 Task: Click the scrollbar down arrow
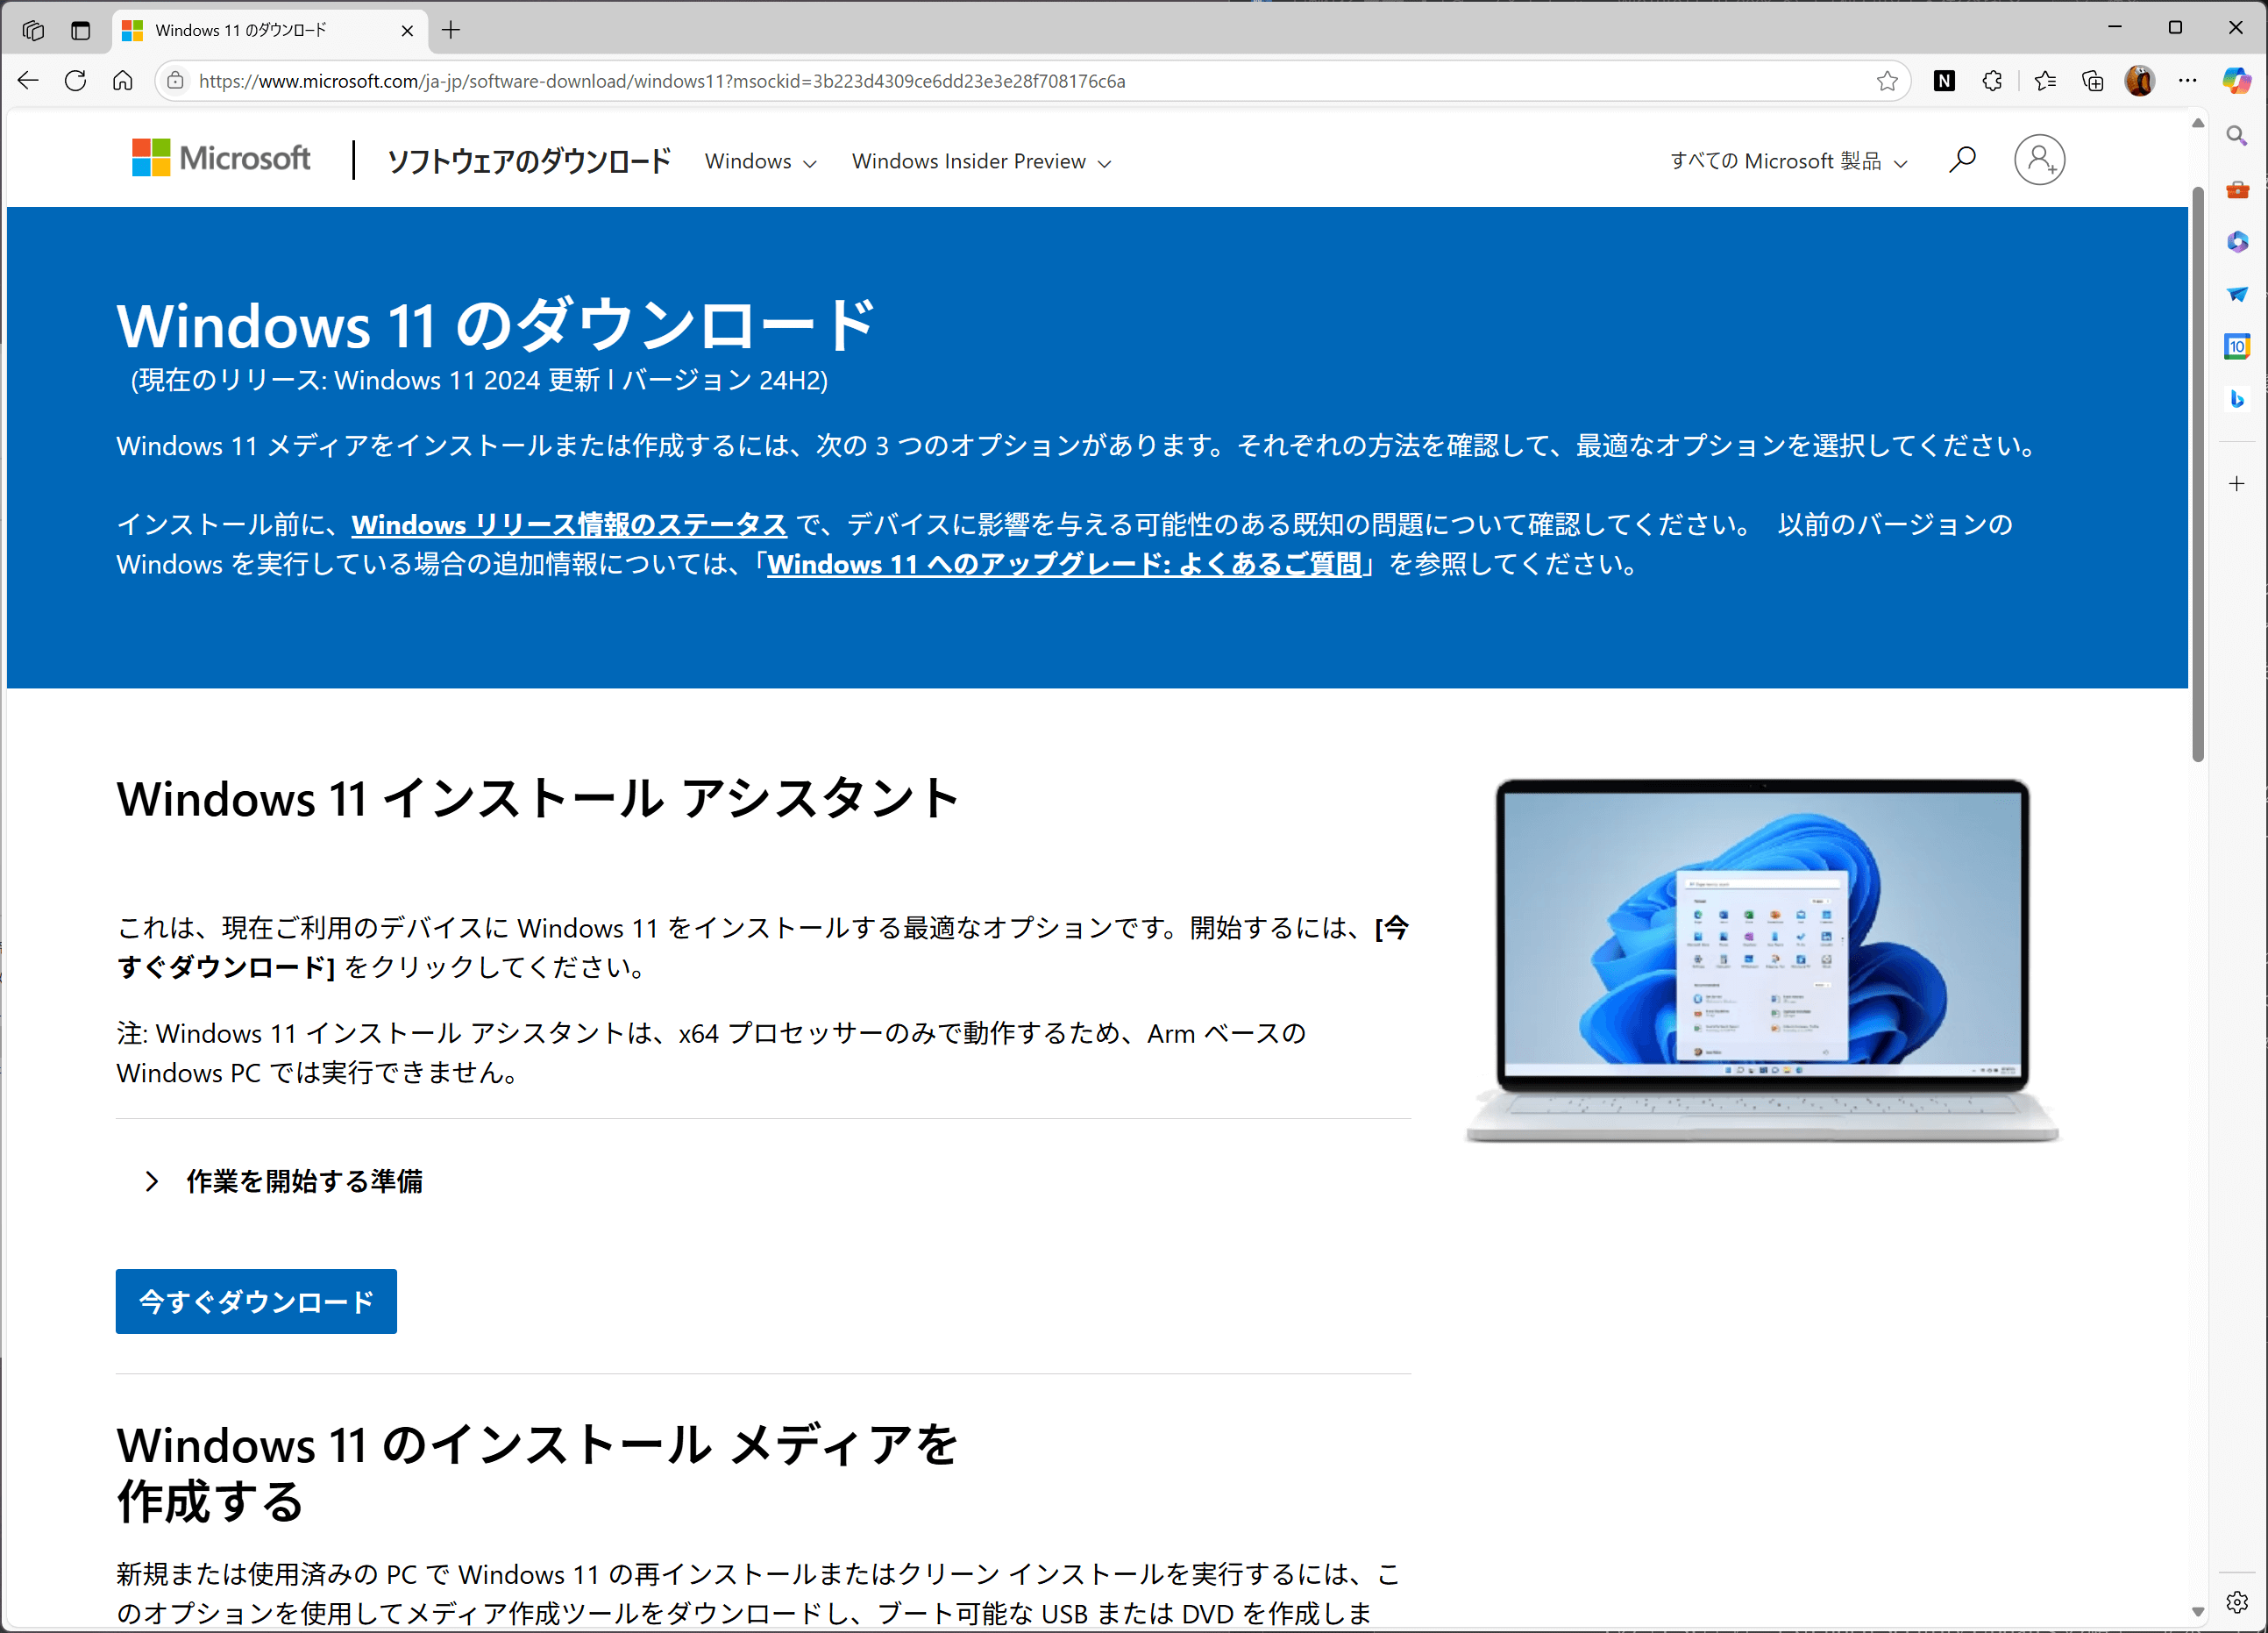click(x=2197, y=1611)
